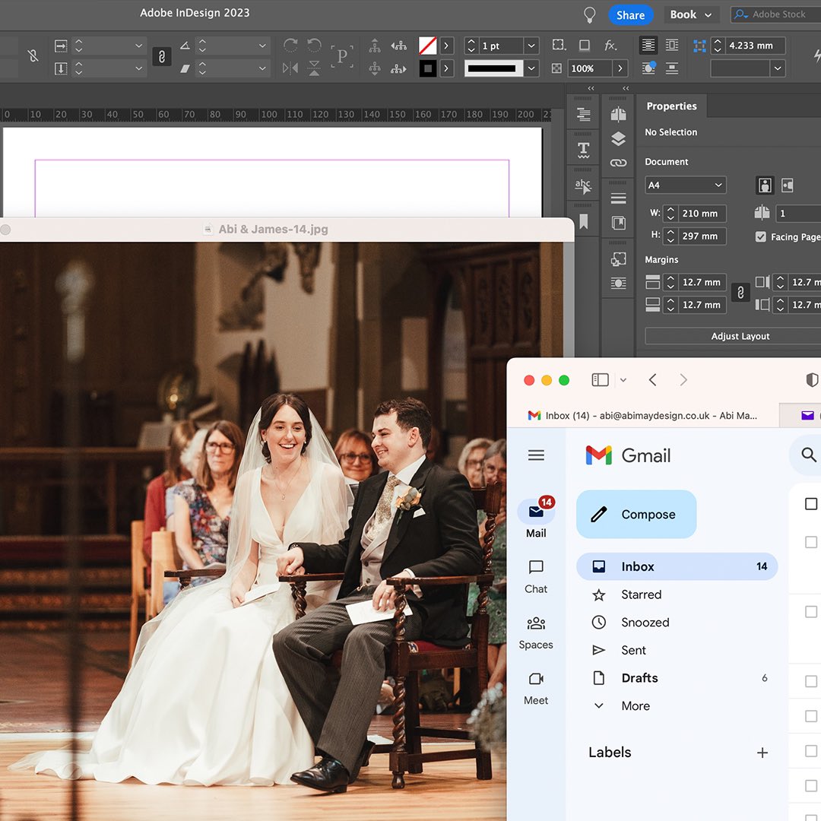The width and height of the screenshot is (821, 821).
Task: Click the Adobe Stock search field
Action: pyautogui.click(x=776, y=14)
